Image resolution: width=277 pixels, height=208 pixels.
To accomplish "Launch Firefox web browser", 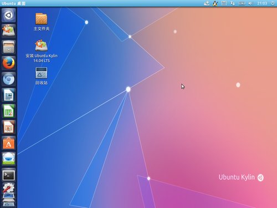I will coord(8,63).
